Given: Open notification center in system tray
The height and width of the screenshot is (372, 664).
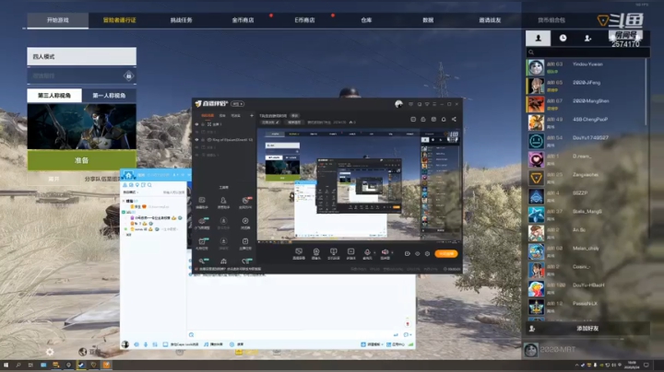Looking at the screenshot, I should (646, 365).
